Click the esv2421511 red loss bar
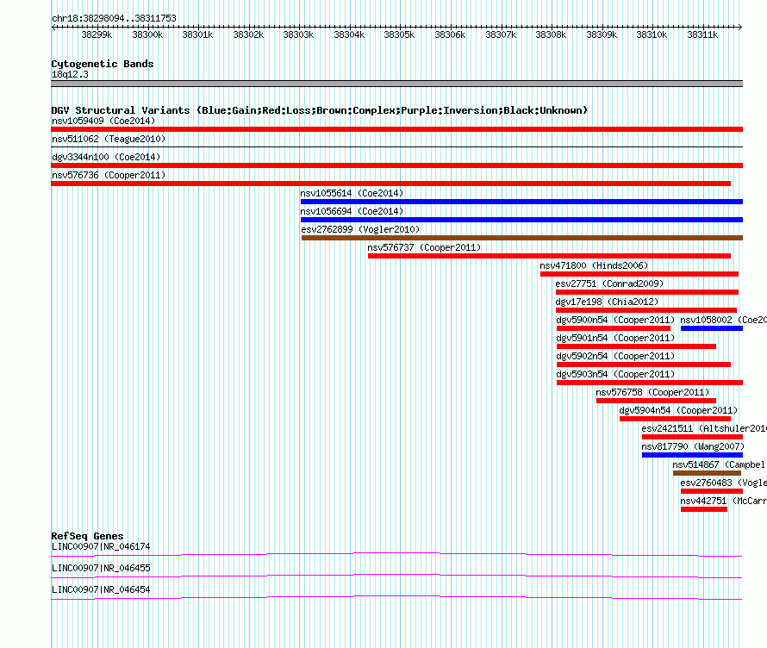This screenshot has height=648, width=767. coord(692,437)
